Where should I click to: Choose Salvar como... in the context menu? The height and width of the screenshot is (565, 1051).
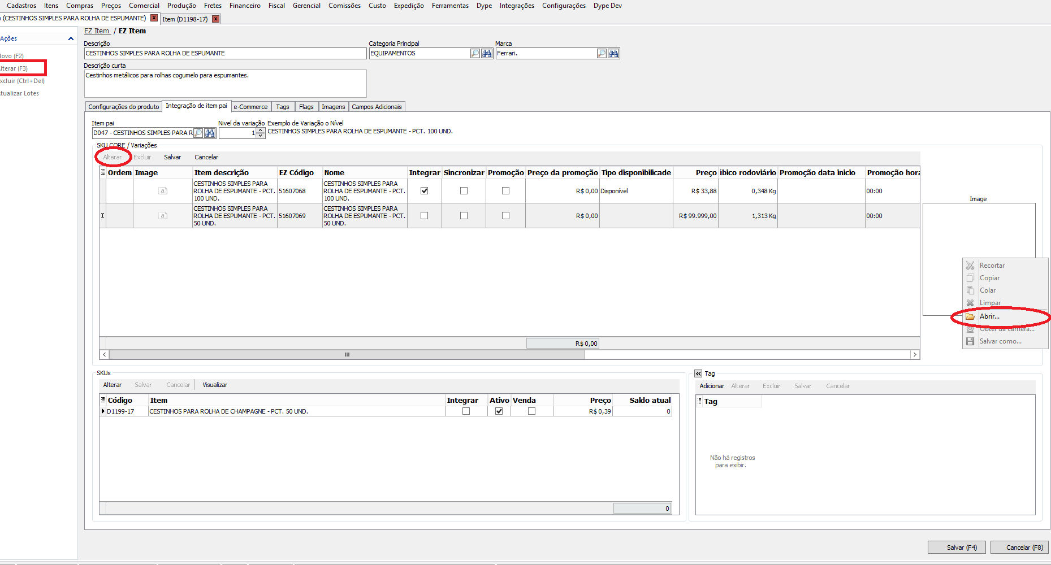[x=1005, y=341]
